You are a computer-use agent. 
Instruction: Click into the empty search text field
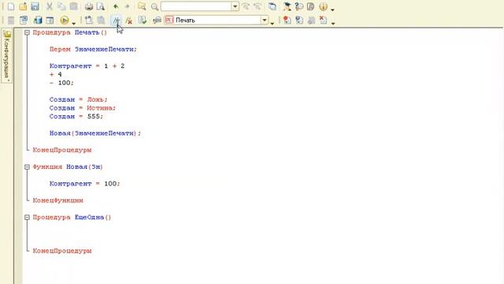[196, 6]
